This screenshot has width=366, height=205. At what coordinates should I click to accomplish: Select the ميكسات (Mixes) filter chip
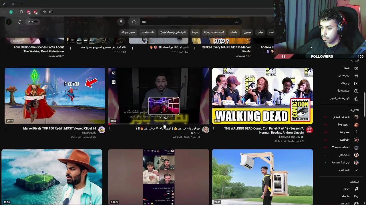pos(234,32)
